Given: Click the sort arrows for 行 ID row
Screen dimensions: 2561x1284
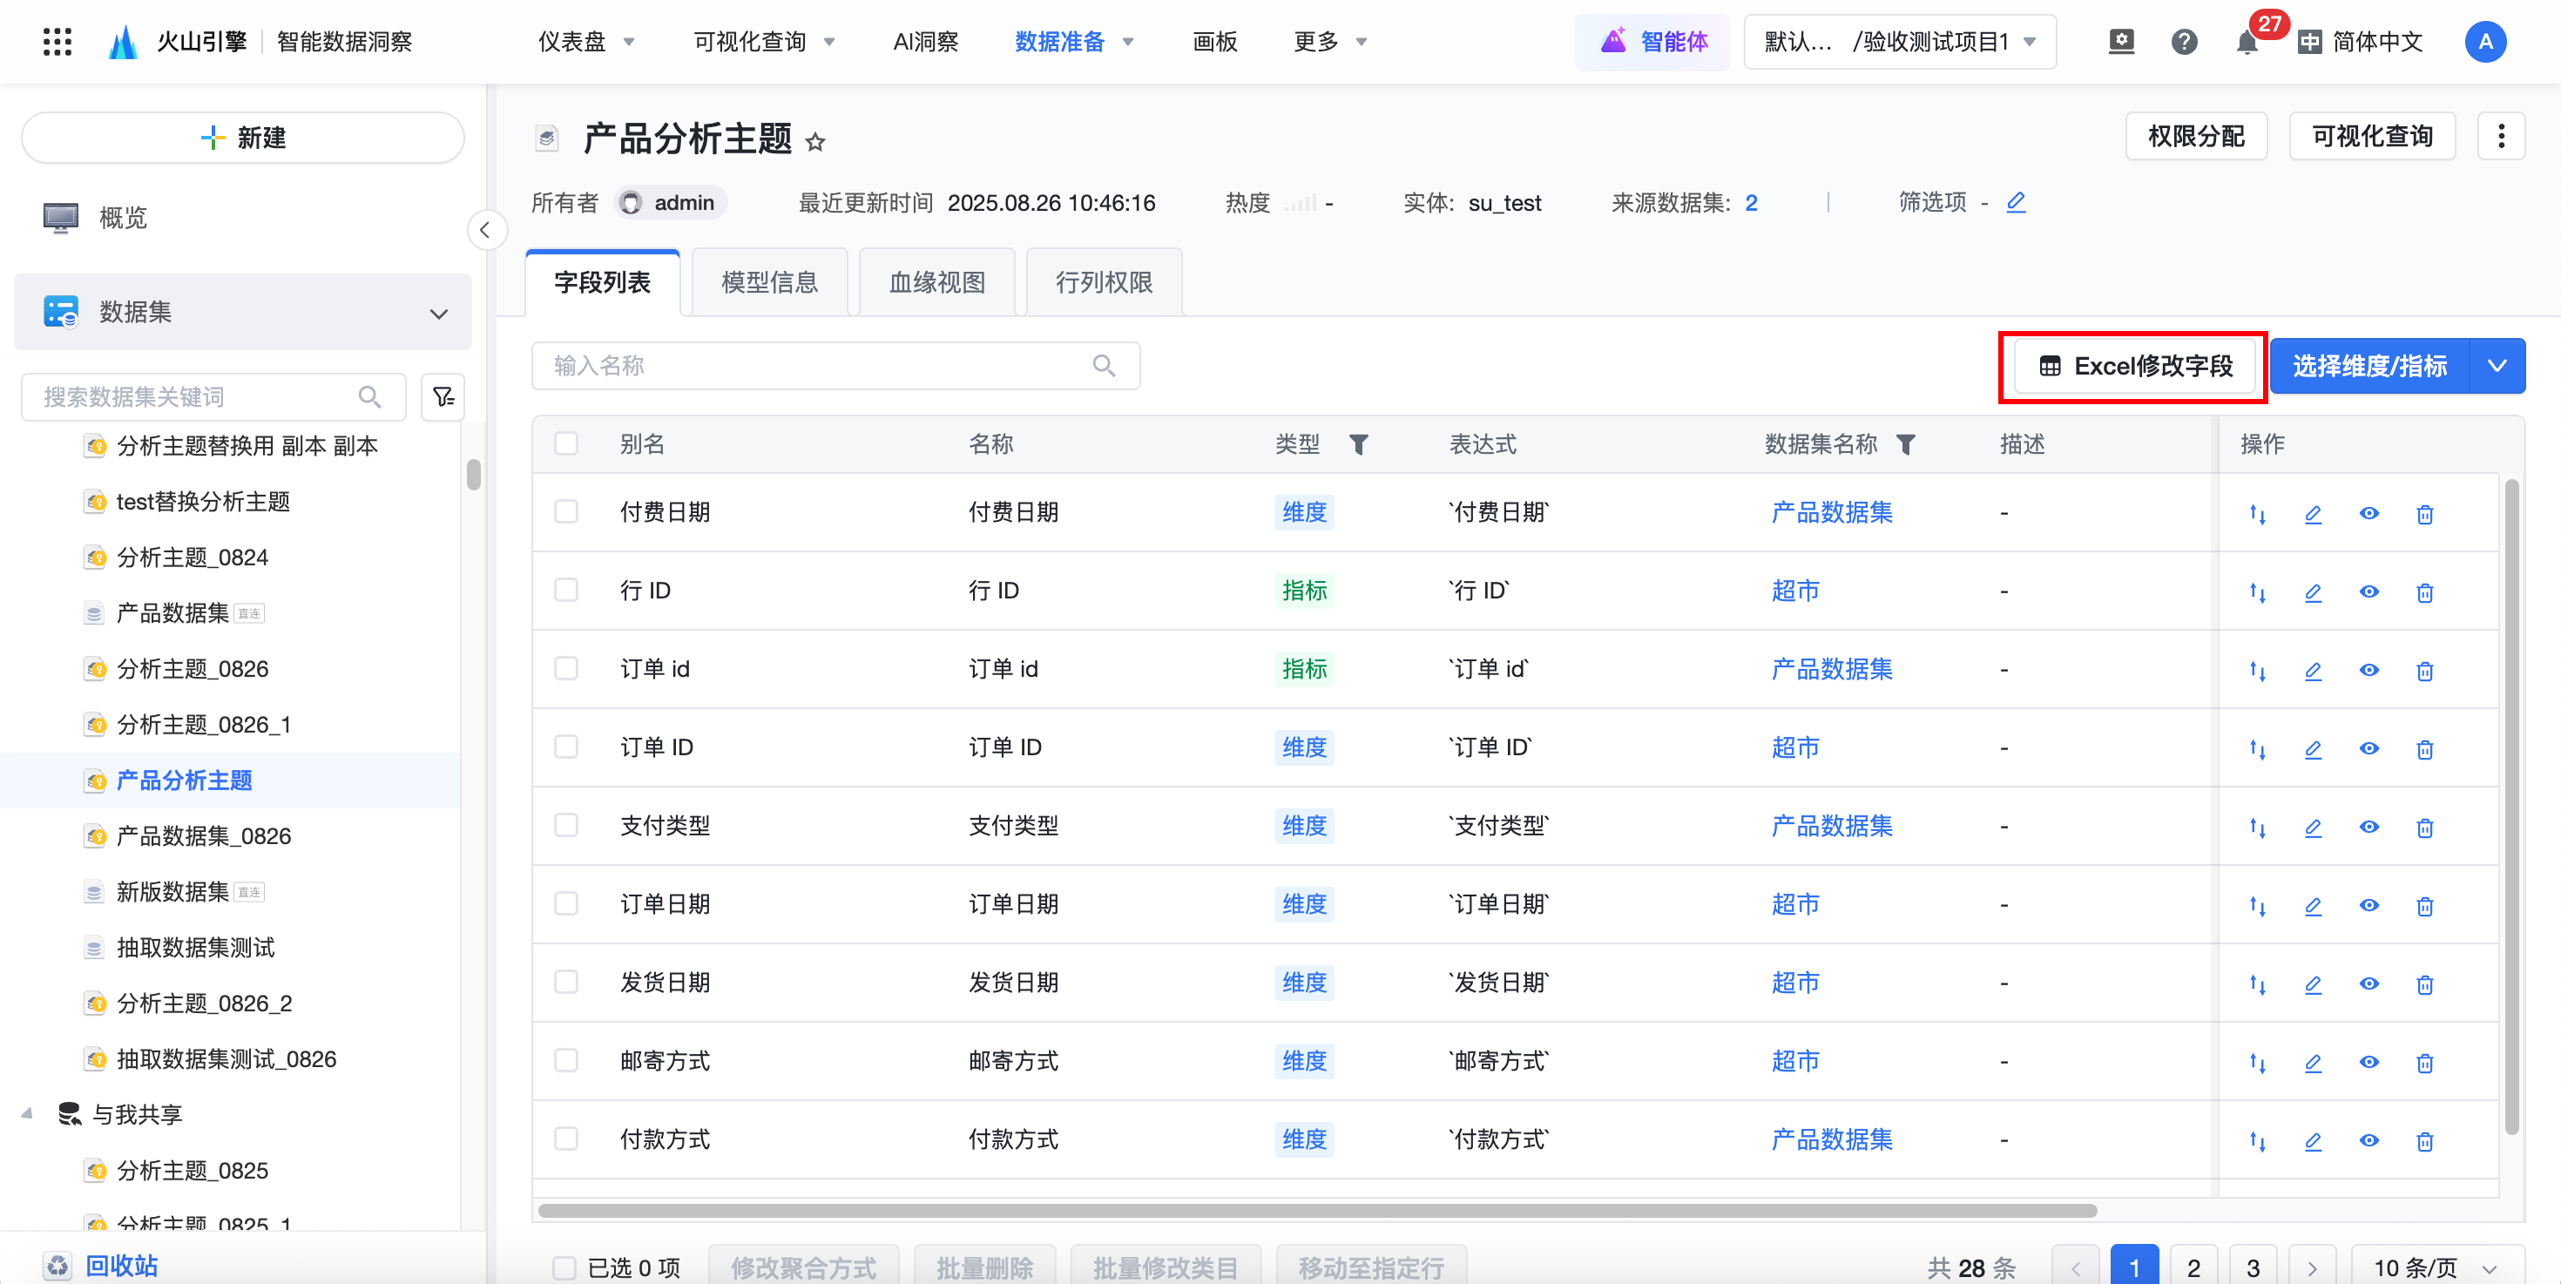Looking at the screenshot, I should 2257,592.
